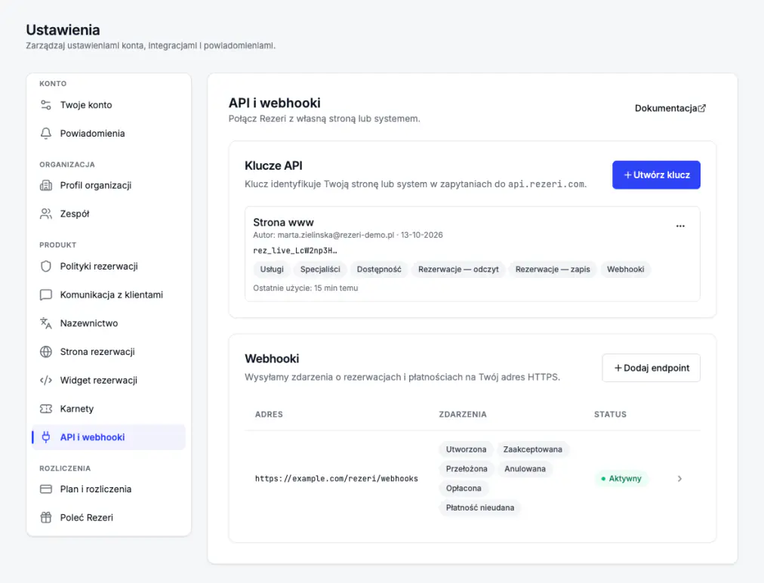
Task: Click the Aktywny status badge
Action: [621, 479]
